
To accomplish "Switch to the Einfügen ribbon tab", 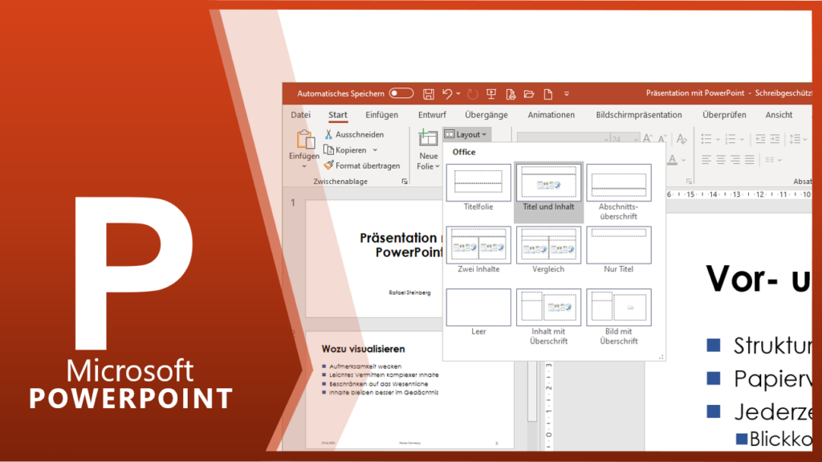I will tap(381, 115).
